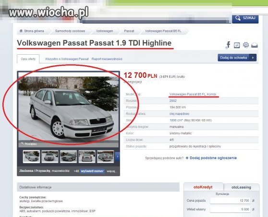
Task: Switch to the otoKredyt tab
Action: tap(203, 187)
